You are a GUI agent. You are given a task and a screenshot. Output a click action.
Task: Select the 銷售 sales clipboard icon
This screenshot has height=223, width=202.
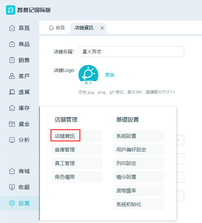click(x=12, y=60)
